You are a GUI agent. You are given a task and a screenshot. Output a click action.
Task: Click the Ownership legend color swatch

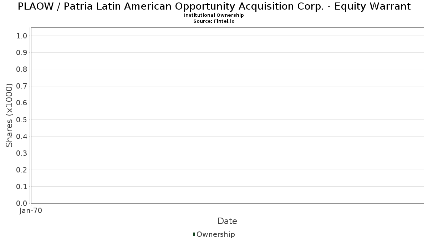[x=194, y=234]
